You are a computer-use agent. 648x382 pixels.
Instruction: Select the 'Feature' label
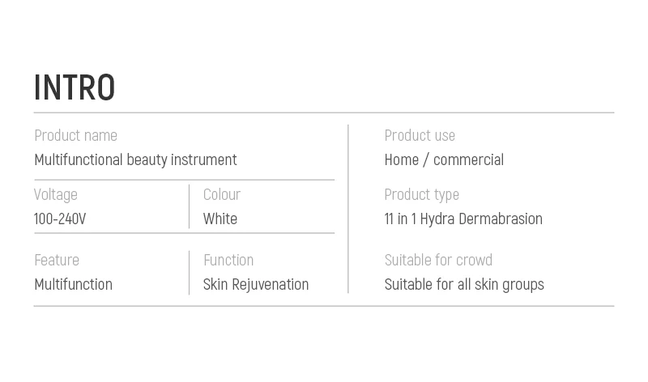pos(57,260)
